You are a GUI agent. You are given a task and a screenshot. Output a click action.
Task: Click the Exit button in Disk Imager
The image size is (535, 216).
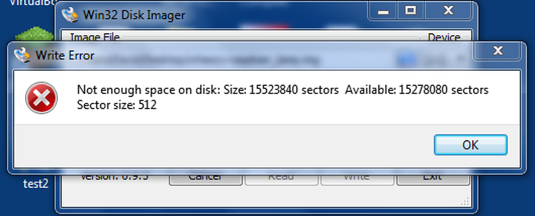[x=432, y=178]
